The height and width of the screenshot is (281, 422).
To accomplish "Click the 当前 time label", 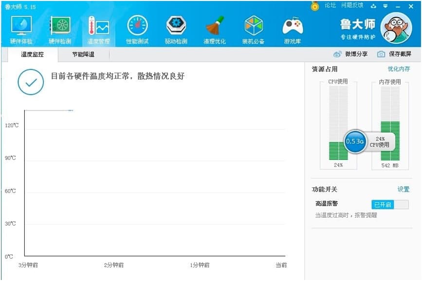I will [x=281, y=265].
